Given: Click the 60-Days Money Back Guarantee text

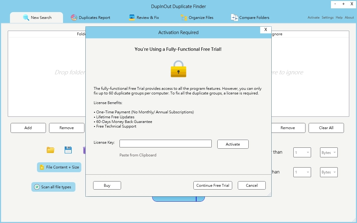Looking at the screenshot, I should [124, 122].
